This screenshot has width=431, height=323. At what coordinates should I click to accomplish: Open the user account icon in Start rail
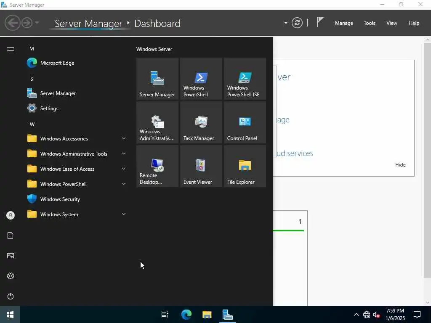[x=11, y=215]
